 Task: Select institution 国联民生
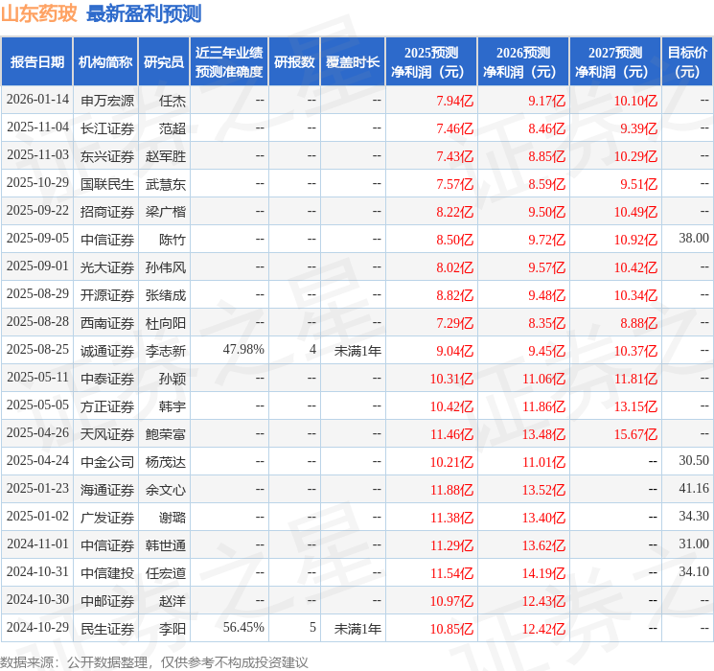coord(107,184)
